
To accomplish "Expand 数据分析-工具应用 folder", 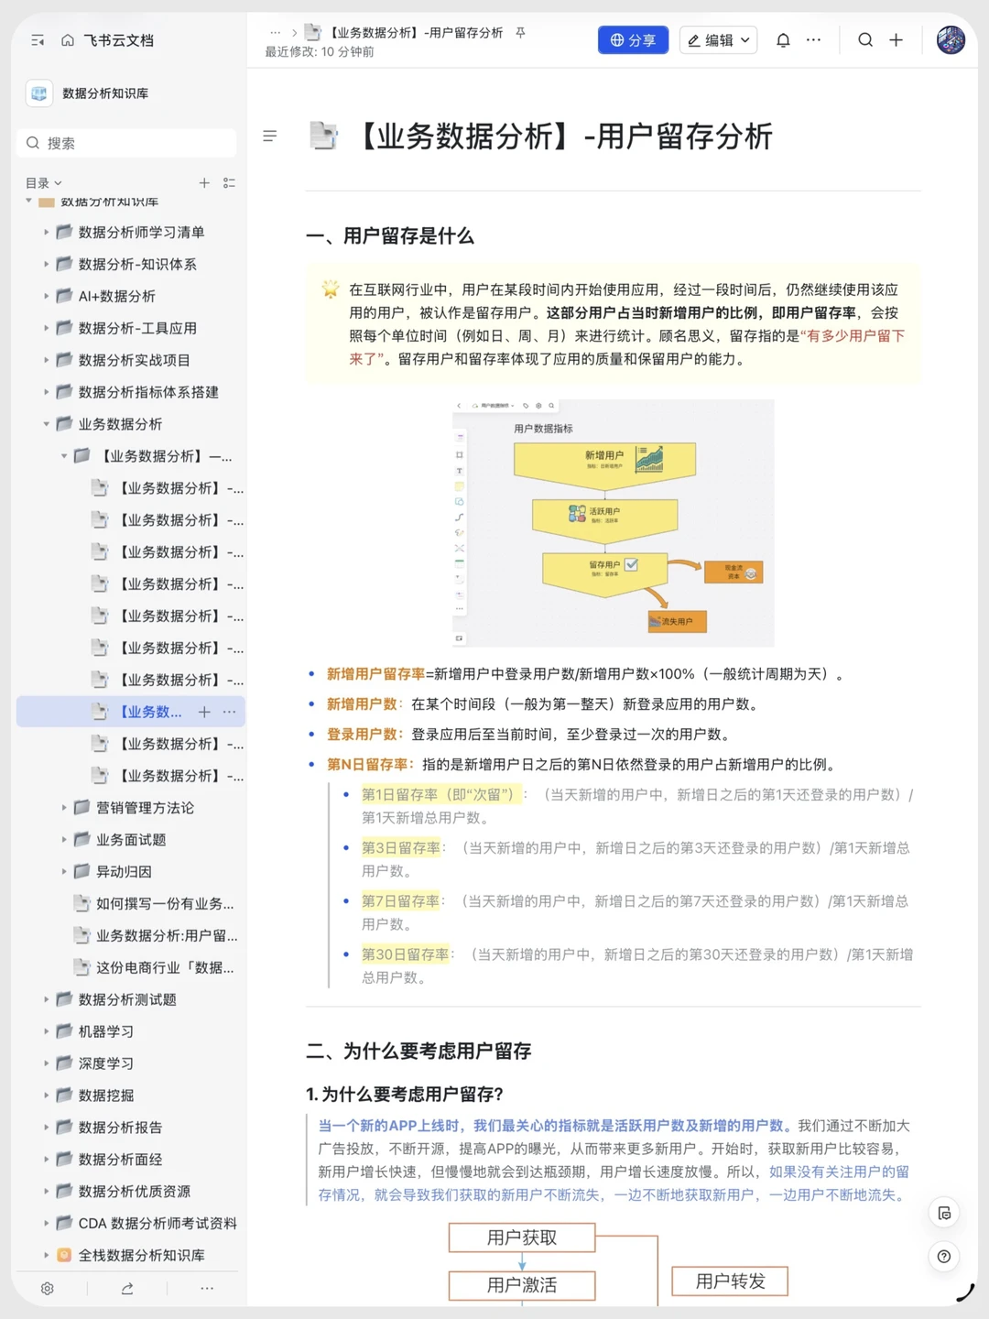I will 46,328.
